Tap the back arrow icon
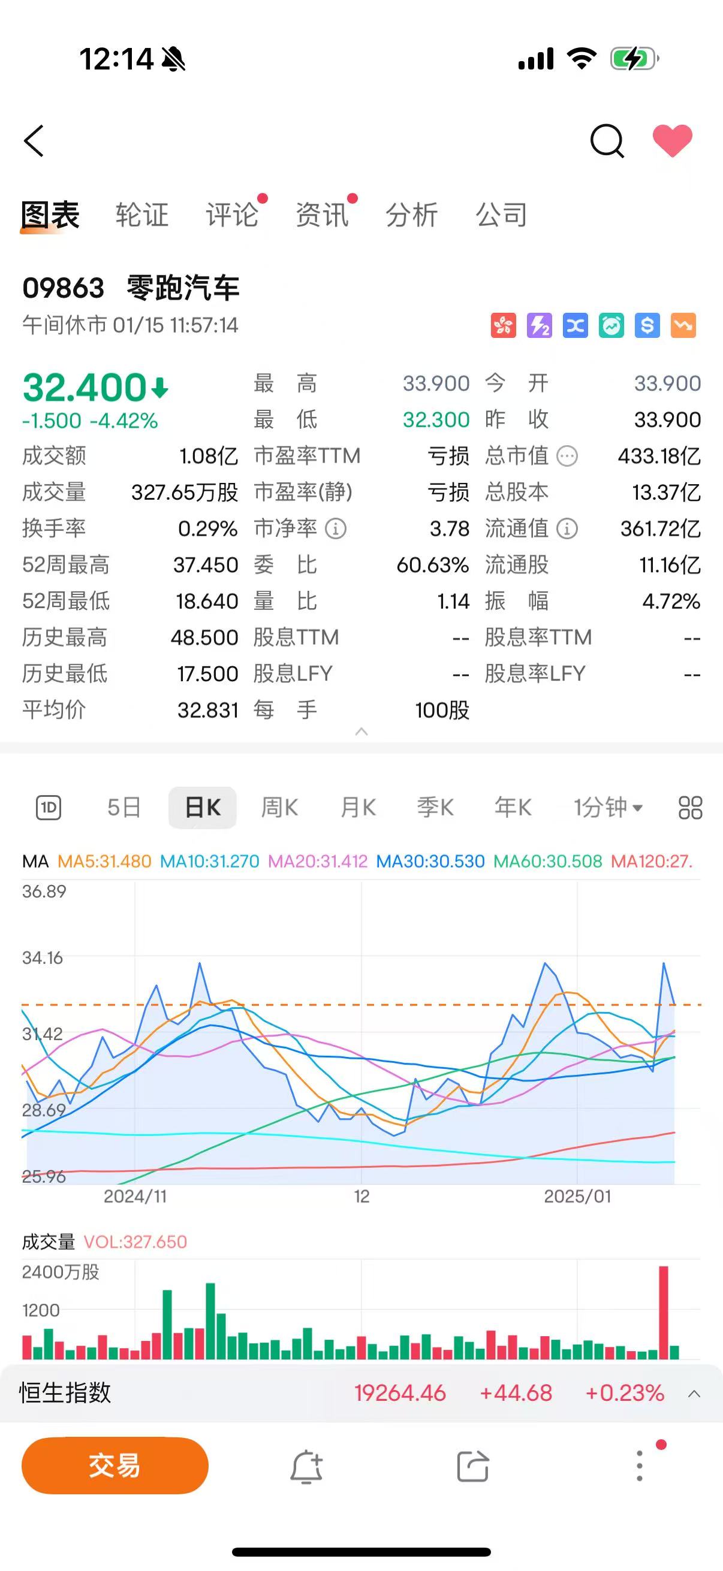 coord(34,141)
